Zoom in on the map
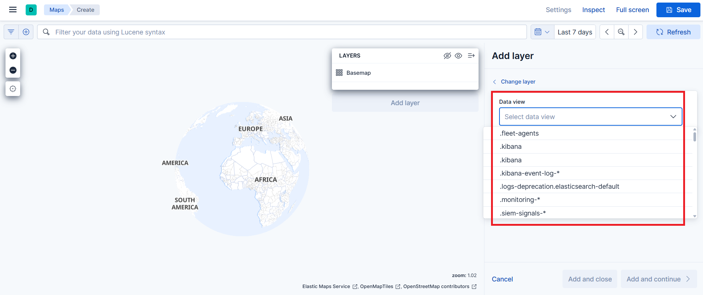Screen dimensions: 703x295 (x=13, y=56)
